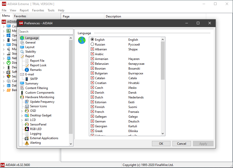Confirm preferences with the OK button
233x168 pixels.
point(161,143)
